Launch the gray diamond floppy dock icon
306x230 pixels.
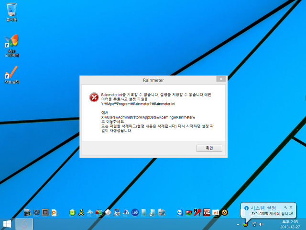(108, 212)
